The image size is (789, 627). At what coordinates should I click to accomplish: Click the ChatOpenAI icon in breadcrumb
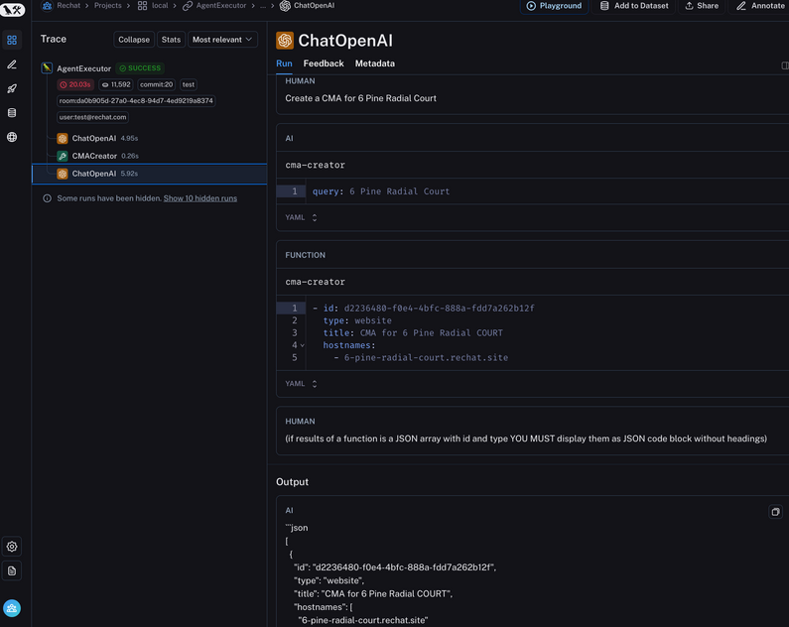pyautogui.click(x=285, y=6)
